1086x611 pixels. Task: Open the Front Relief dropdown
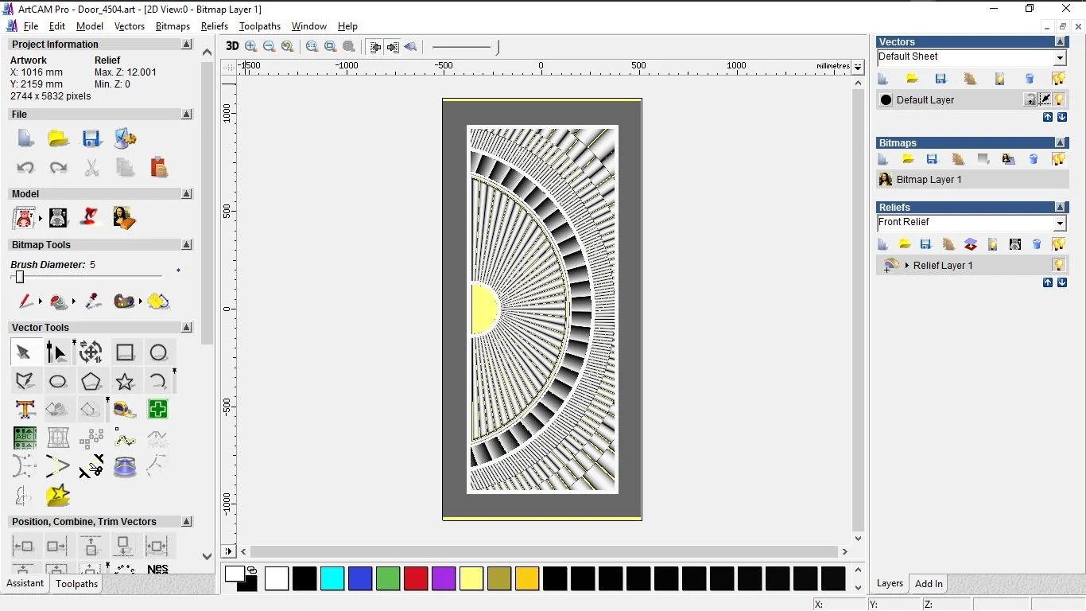pos(1060,224)
